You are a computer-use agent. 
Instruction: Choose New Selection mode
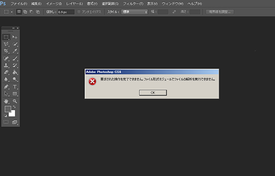tap(19, 12)
